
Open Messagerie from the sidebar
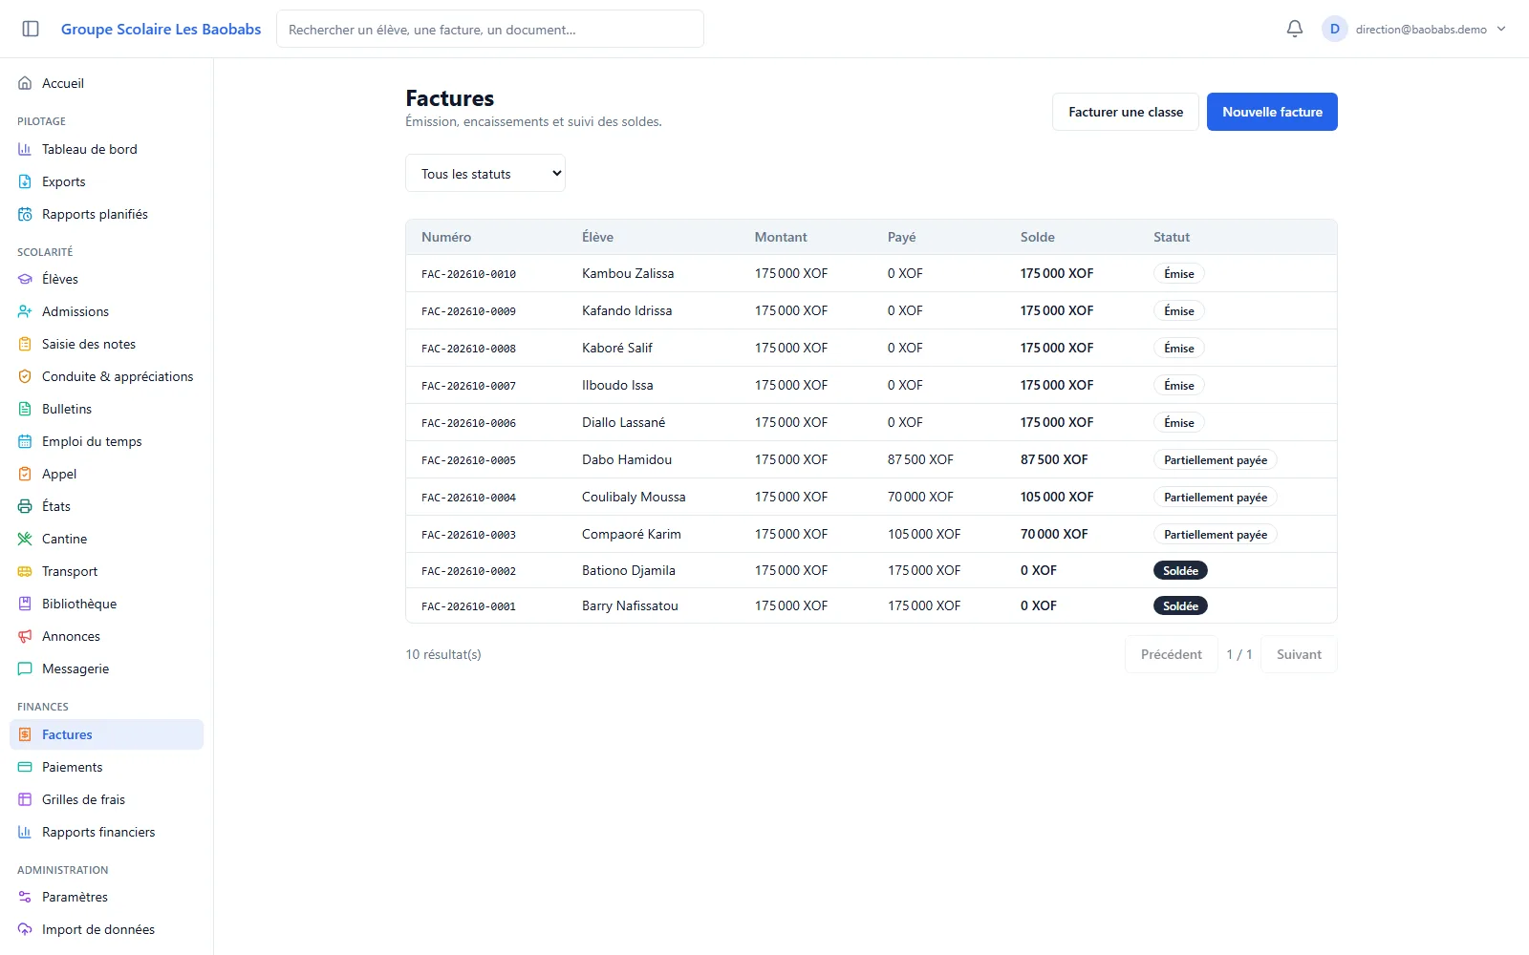(106, 668)
